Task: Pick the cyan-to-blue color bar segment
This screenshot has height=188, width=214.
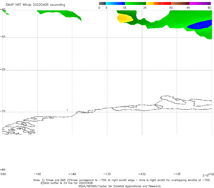Action: tap(115, 3)
